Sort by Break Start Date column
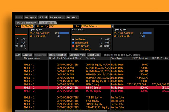The width and height of the screenshot is (169, 112). (x=58, y=58)
